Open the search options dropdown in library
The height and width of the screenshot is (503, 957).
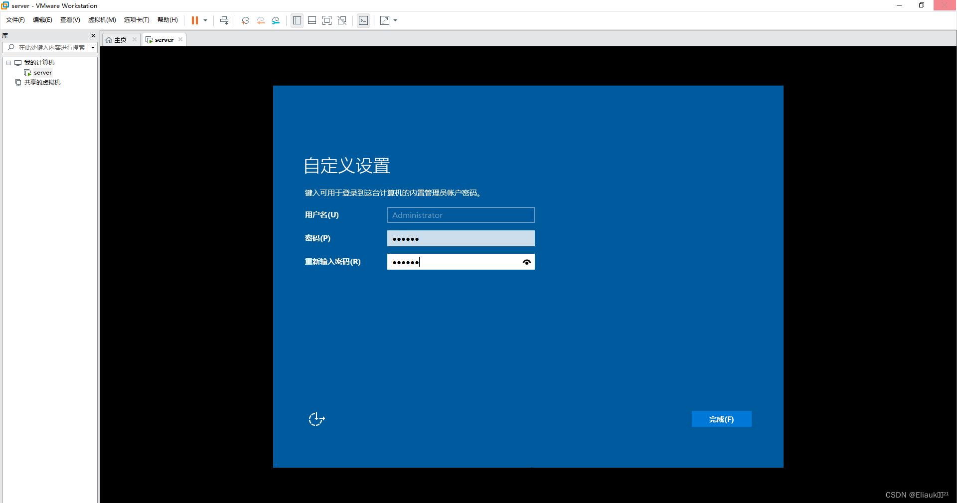pos(93,47)
